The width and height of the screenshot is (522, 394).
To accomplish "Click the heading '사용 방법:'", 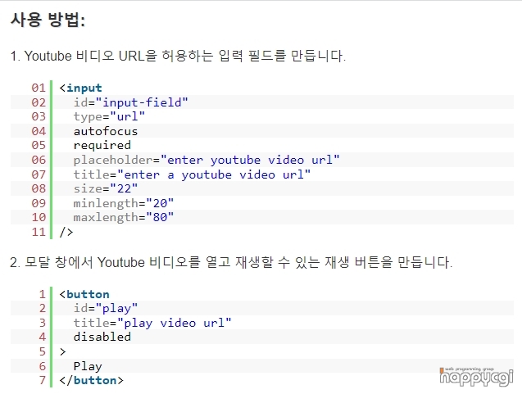I will 48,20.
